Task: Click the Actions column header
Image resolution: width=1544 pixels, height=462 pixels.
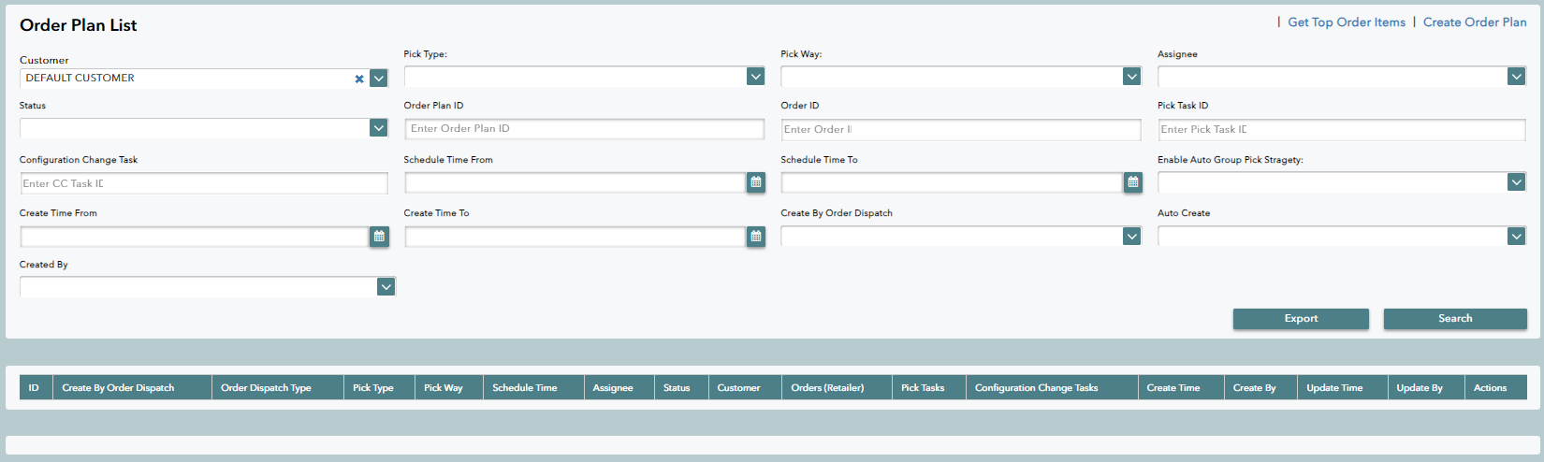Action: pyautogui.click(x=1495, y=387)
